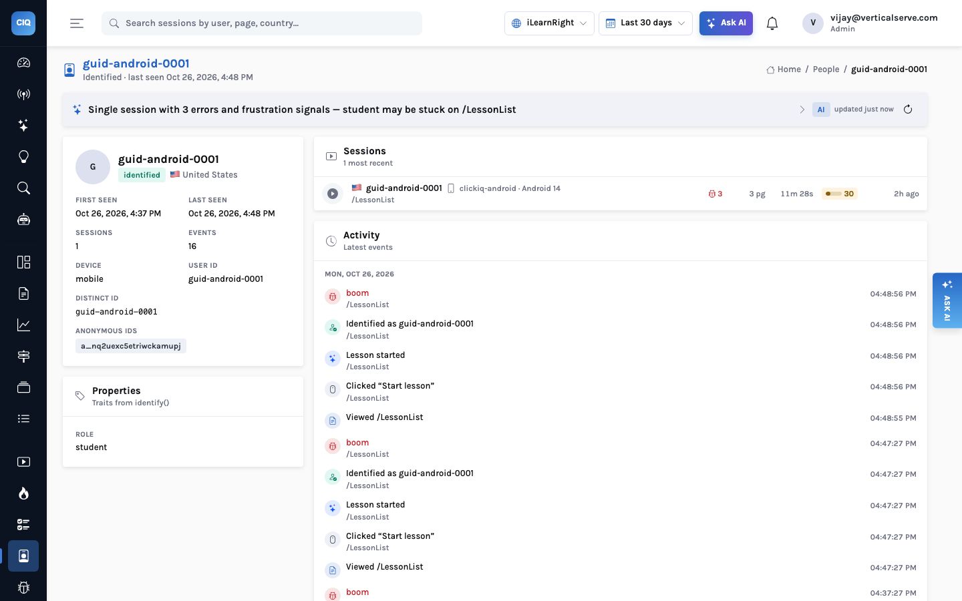The width and height of the screenshot is (962, 601).
Task: Open the robot icon in sidebar
Action: pyautogui.click(x=23, y=220)
